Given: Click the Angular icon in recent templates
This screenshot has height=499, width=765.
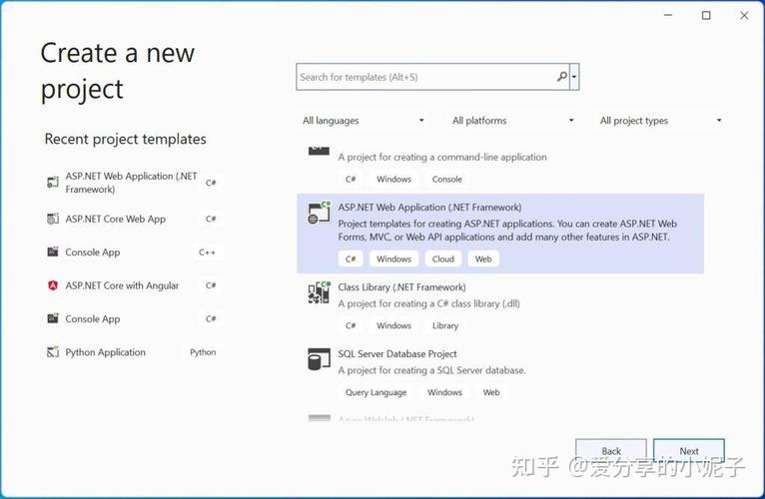Looking at the screenshot, I should (x=53, y=285).
